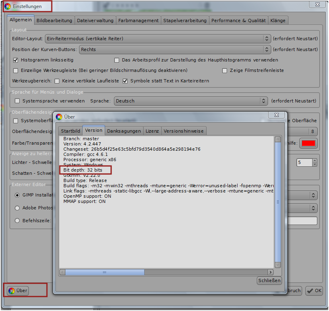Confirm settings with the OK button

pyautogui.click(x=314, y=291)
